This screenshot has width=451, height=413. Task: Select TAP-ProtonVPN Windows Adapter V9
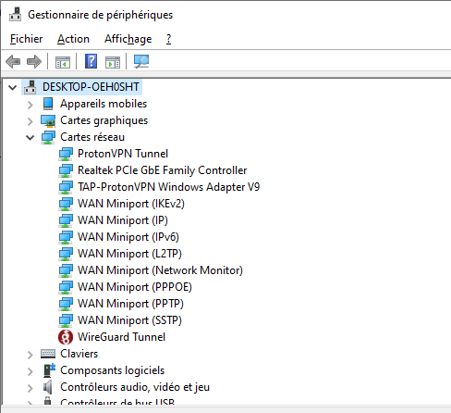click(169, 187)
